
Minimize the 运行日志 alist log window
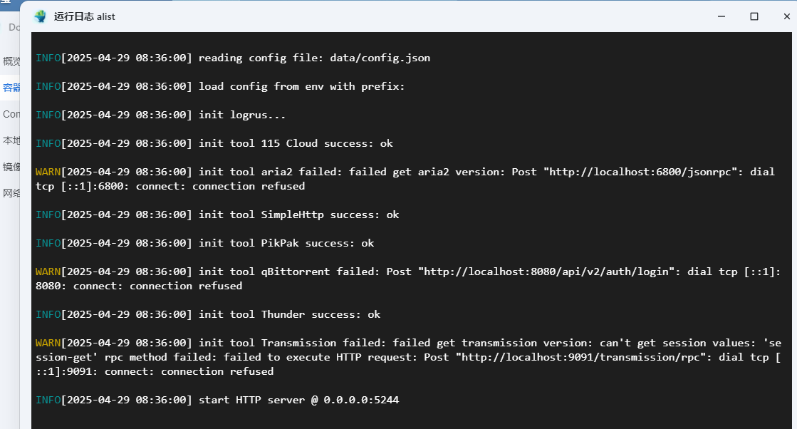[722, 16]
